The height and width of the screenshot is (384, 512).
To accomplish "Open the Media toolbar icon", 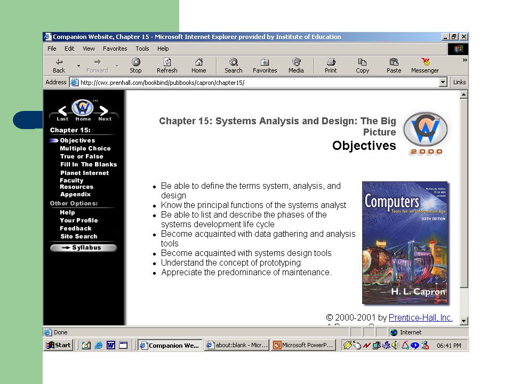I will point(296,62).
